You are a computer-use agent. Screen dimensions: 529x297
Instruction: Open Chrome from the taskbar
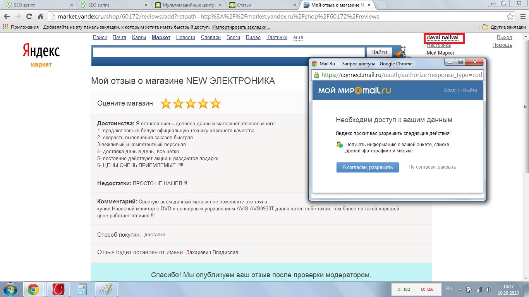[x=33, y=289]
